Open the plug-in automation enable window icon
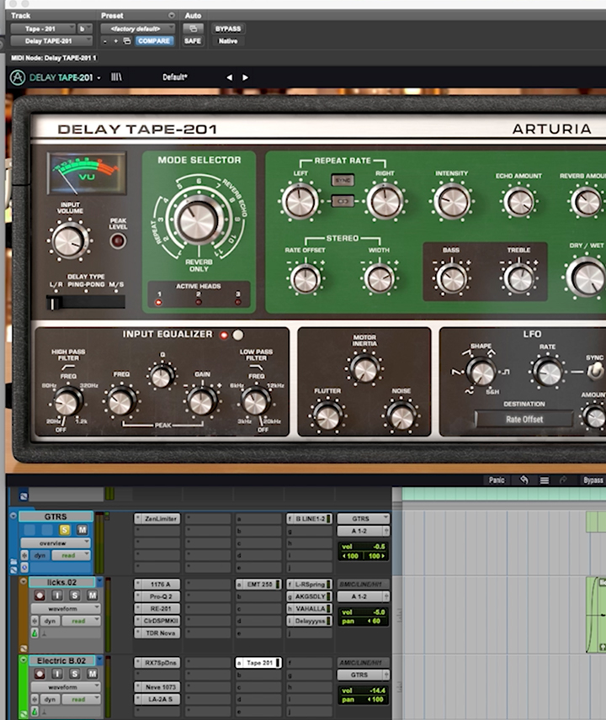Viewport: 606px width, 720px height. click(193, 29)
